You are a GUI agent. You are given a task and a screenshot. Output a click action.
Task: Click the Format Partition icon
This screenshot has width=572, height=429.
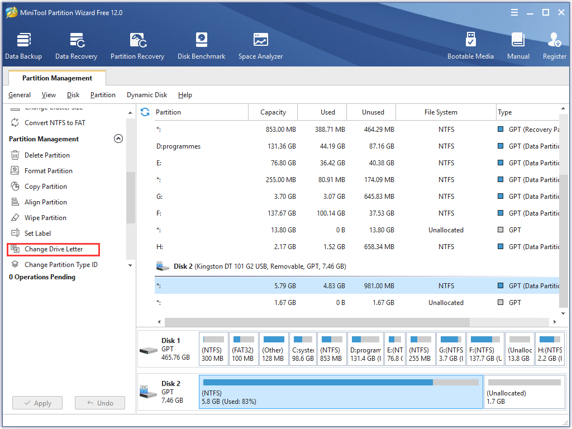[15, 170]
